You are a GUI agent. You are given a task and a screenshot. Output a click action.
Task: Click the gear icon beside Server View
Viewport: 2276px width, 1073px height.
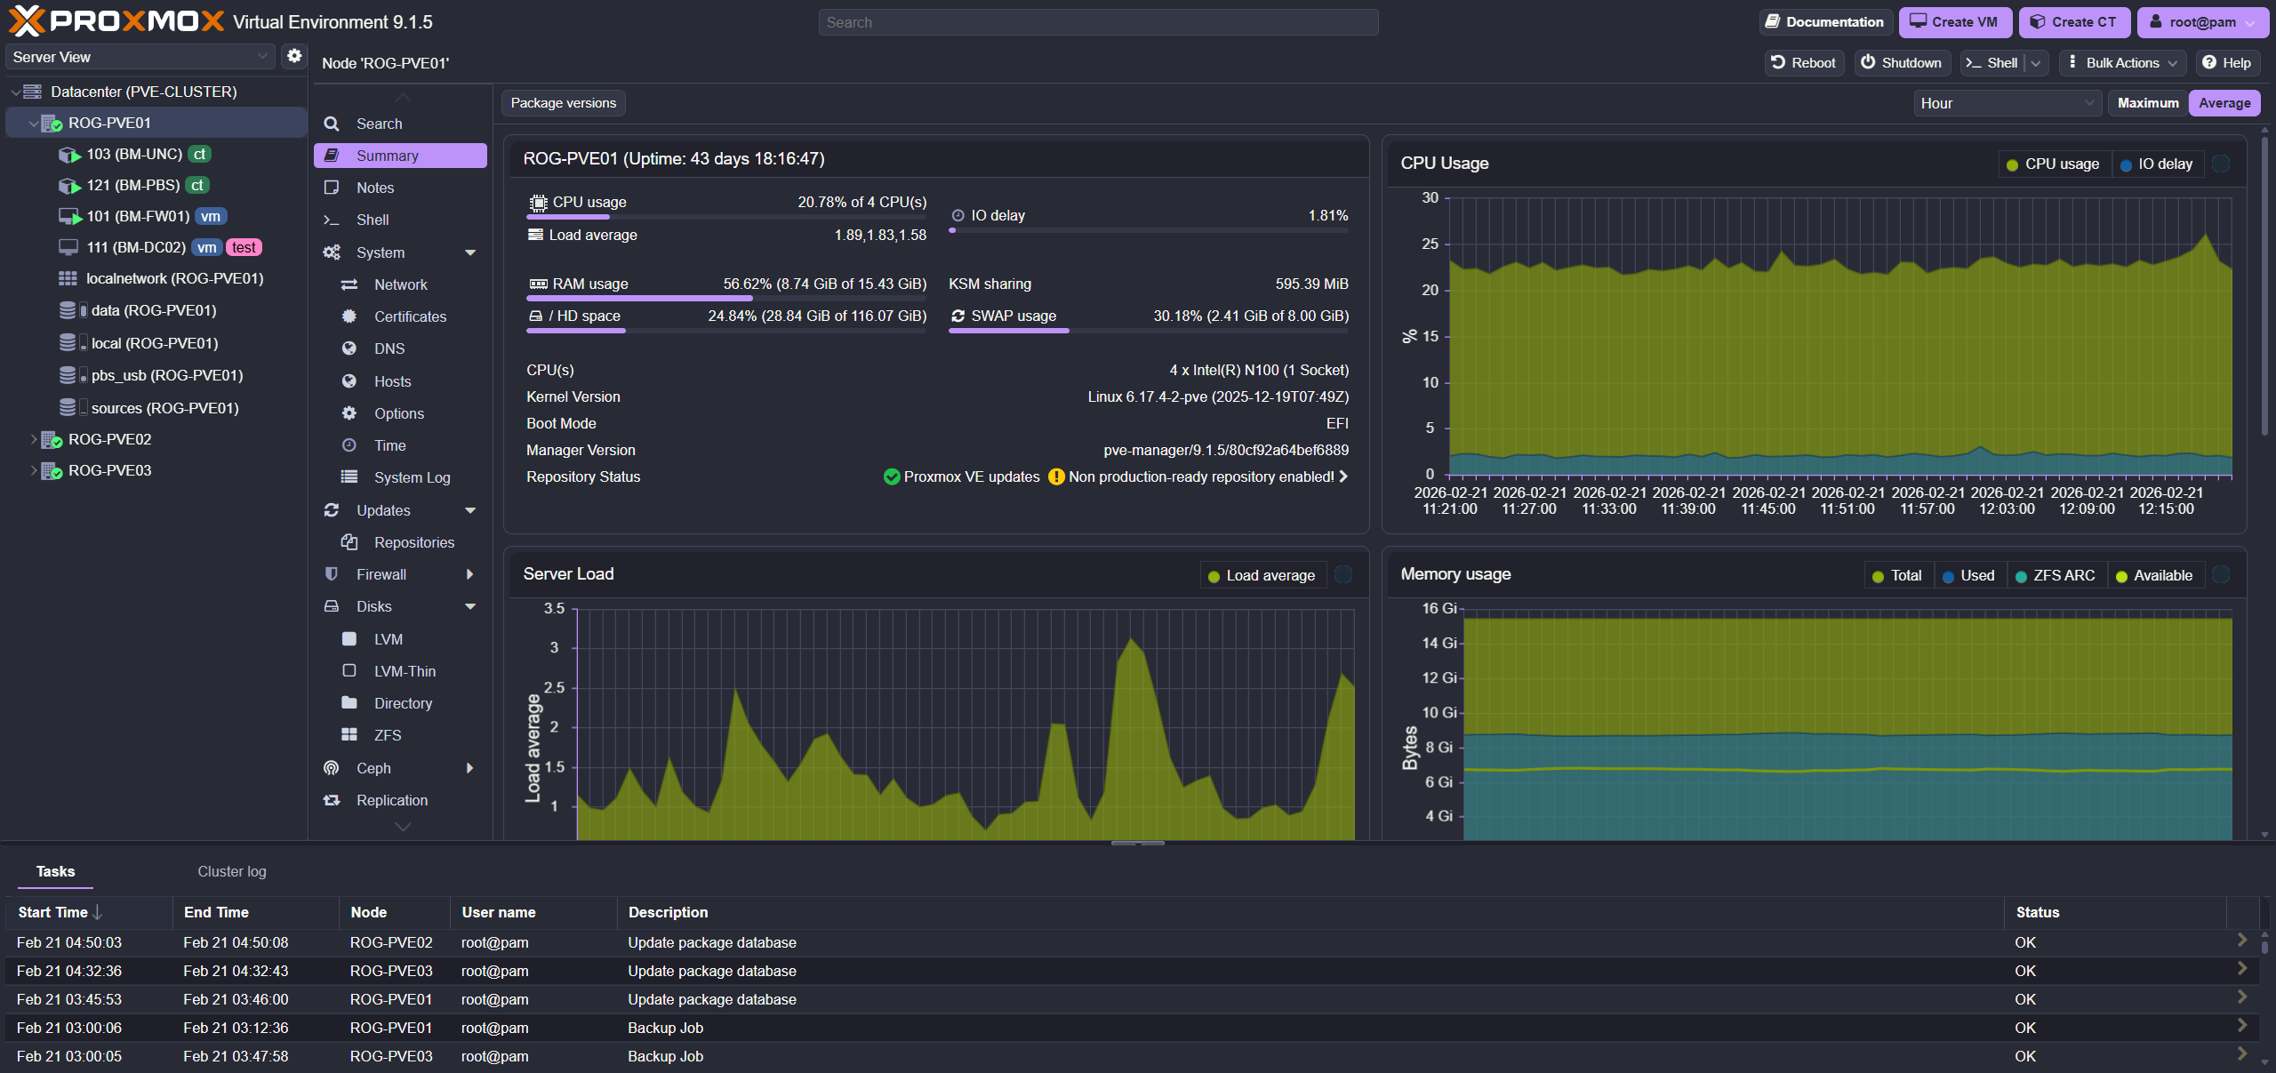point(293,56)
